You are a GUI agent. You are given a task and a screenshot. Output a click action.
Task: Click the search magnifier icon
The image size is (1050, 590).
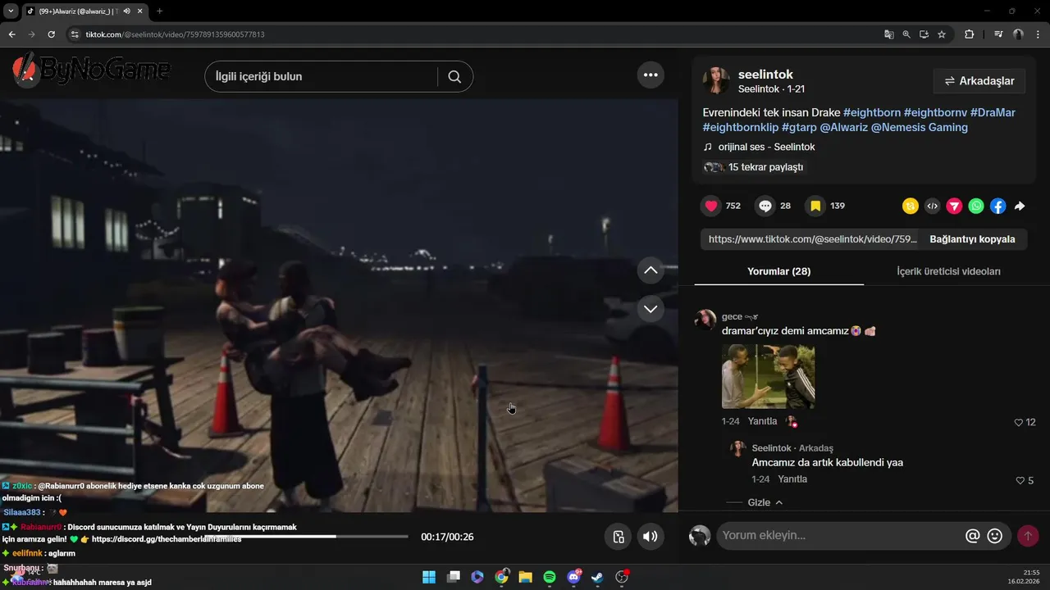tap(454, 76)
